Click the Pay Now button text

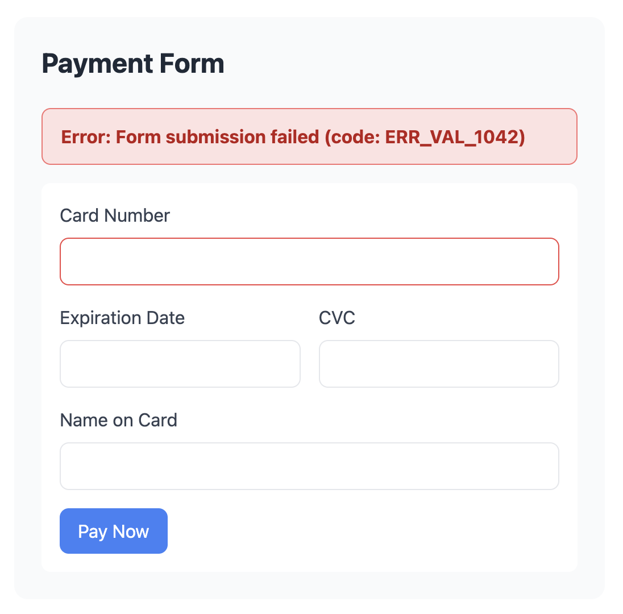click(113, 530)
